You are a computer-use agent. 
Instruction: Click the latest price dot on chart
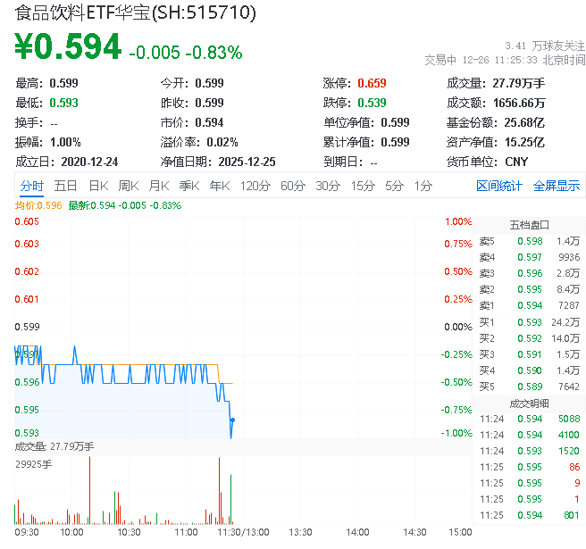pyautogui.click(x=232, y=420)
